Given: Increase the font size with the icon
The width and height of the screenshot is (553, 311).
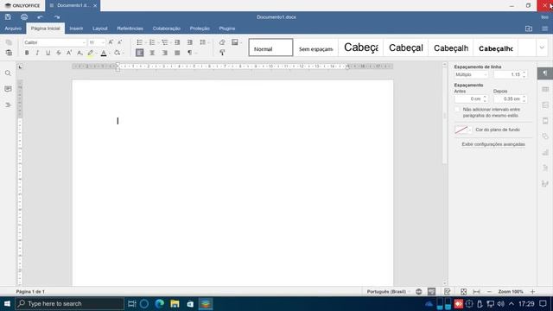Looking at the screenshot, I should 111,42.
